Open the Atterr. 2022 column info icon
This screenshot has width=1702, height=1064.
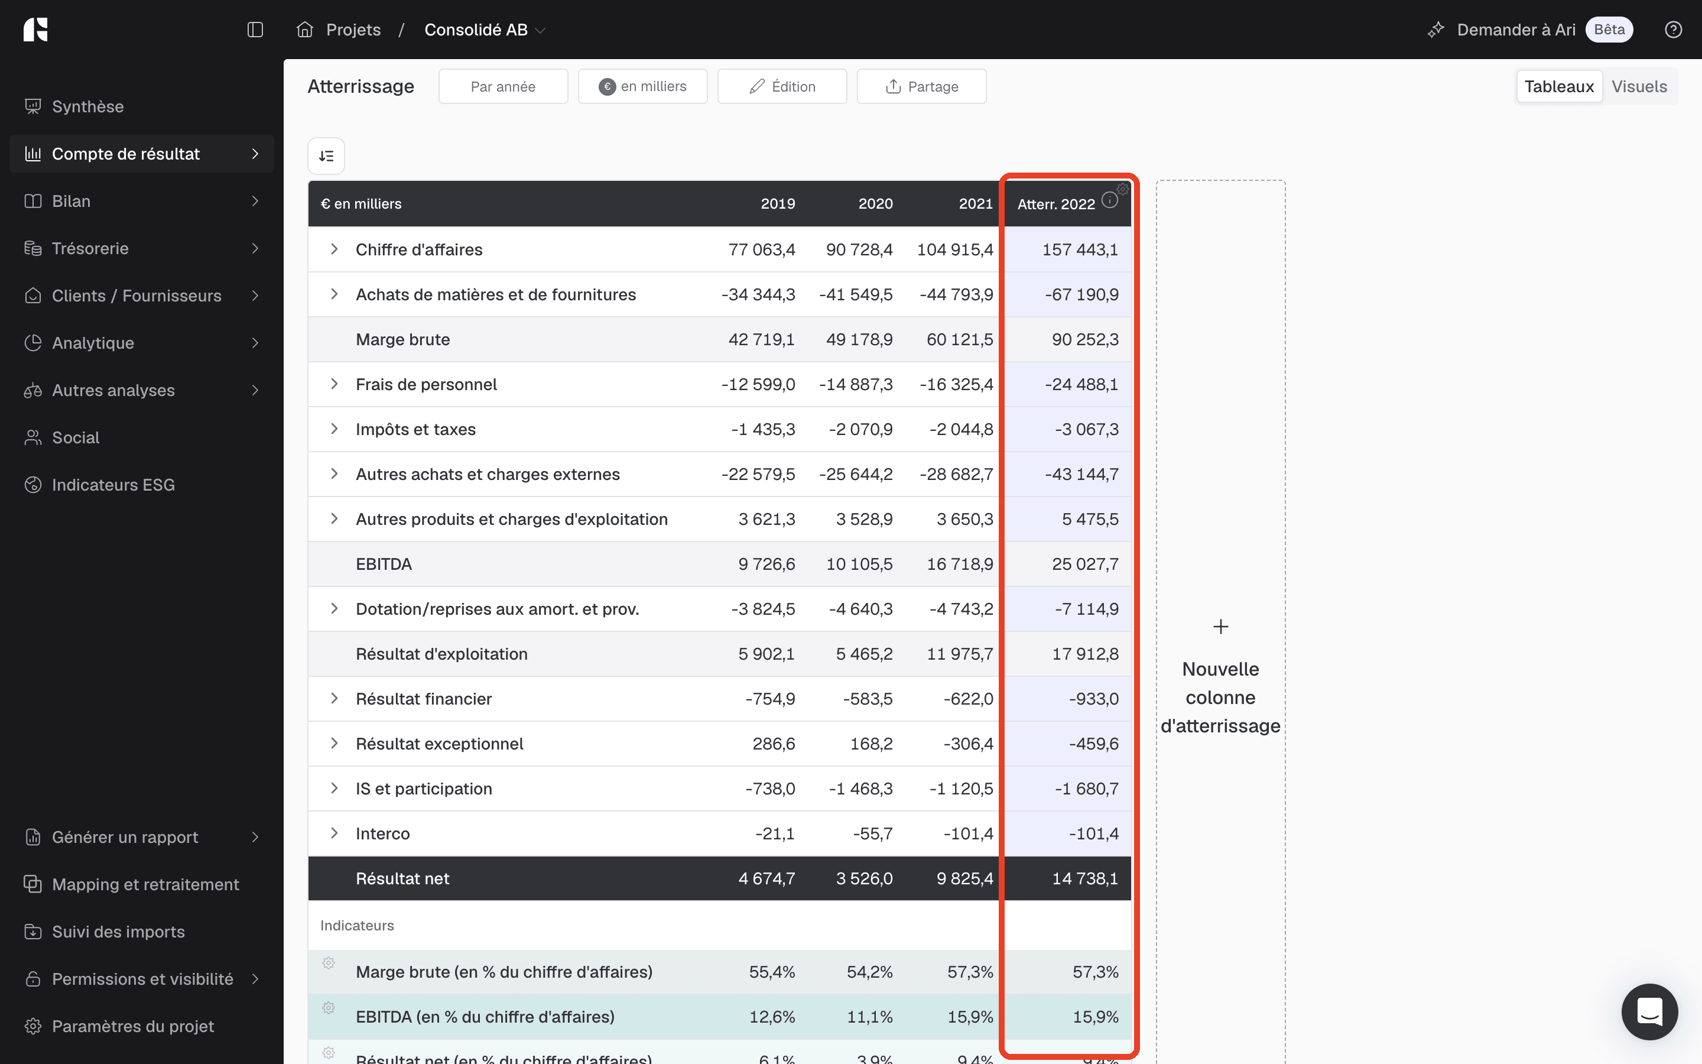click(1110, 200)
